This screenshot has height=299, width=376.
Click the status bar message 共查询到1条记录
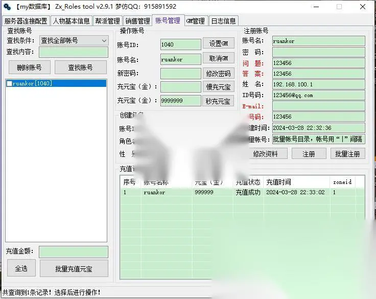pos(51,292)
